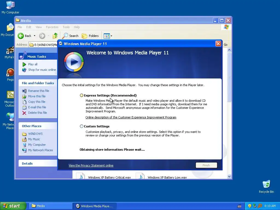This screenshot has width=280, height=210.
Task: Click the on-screen keyboard taskbar icon
Action: tap(240, 206)
